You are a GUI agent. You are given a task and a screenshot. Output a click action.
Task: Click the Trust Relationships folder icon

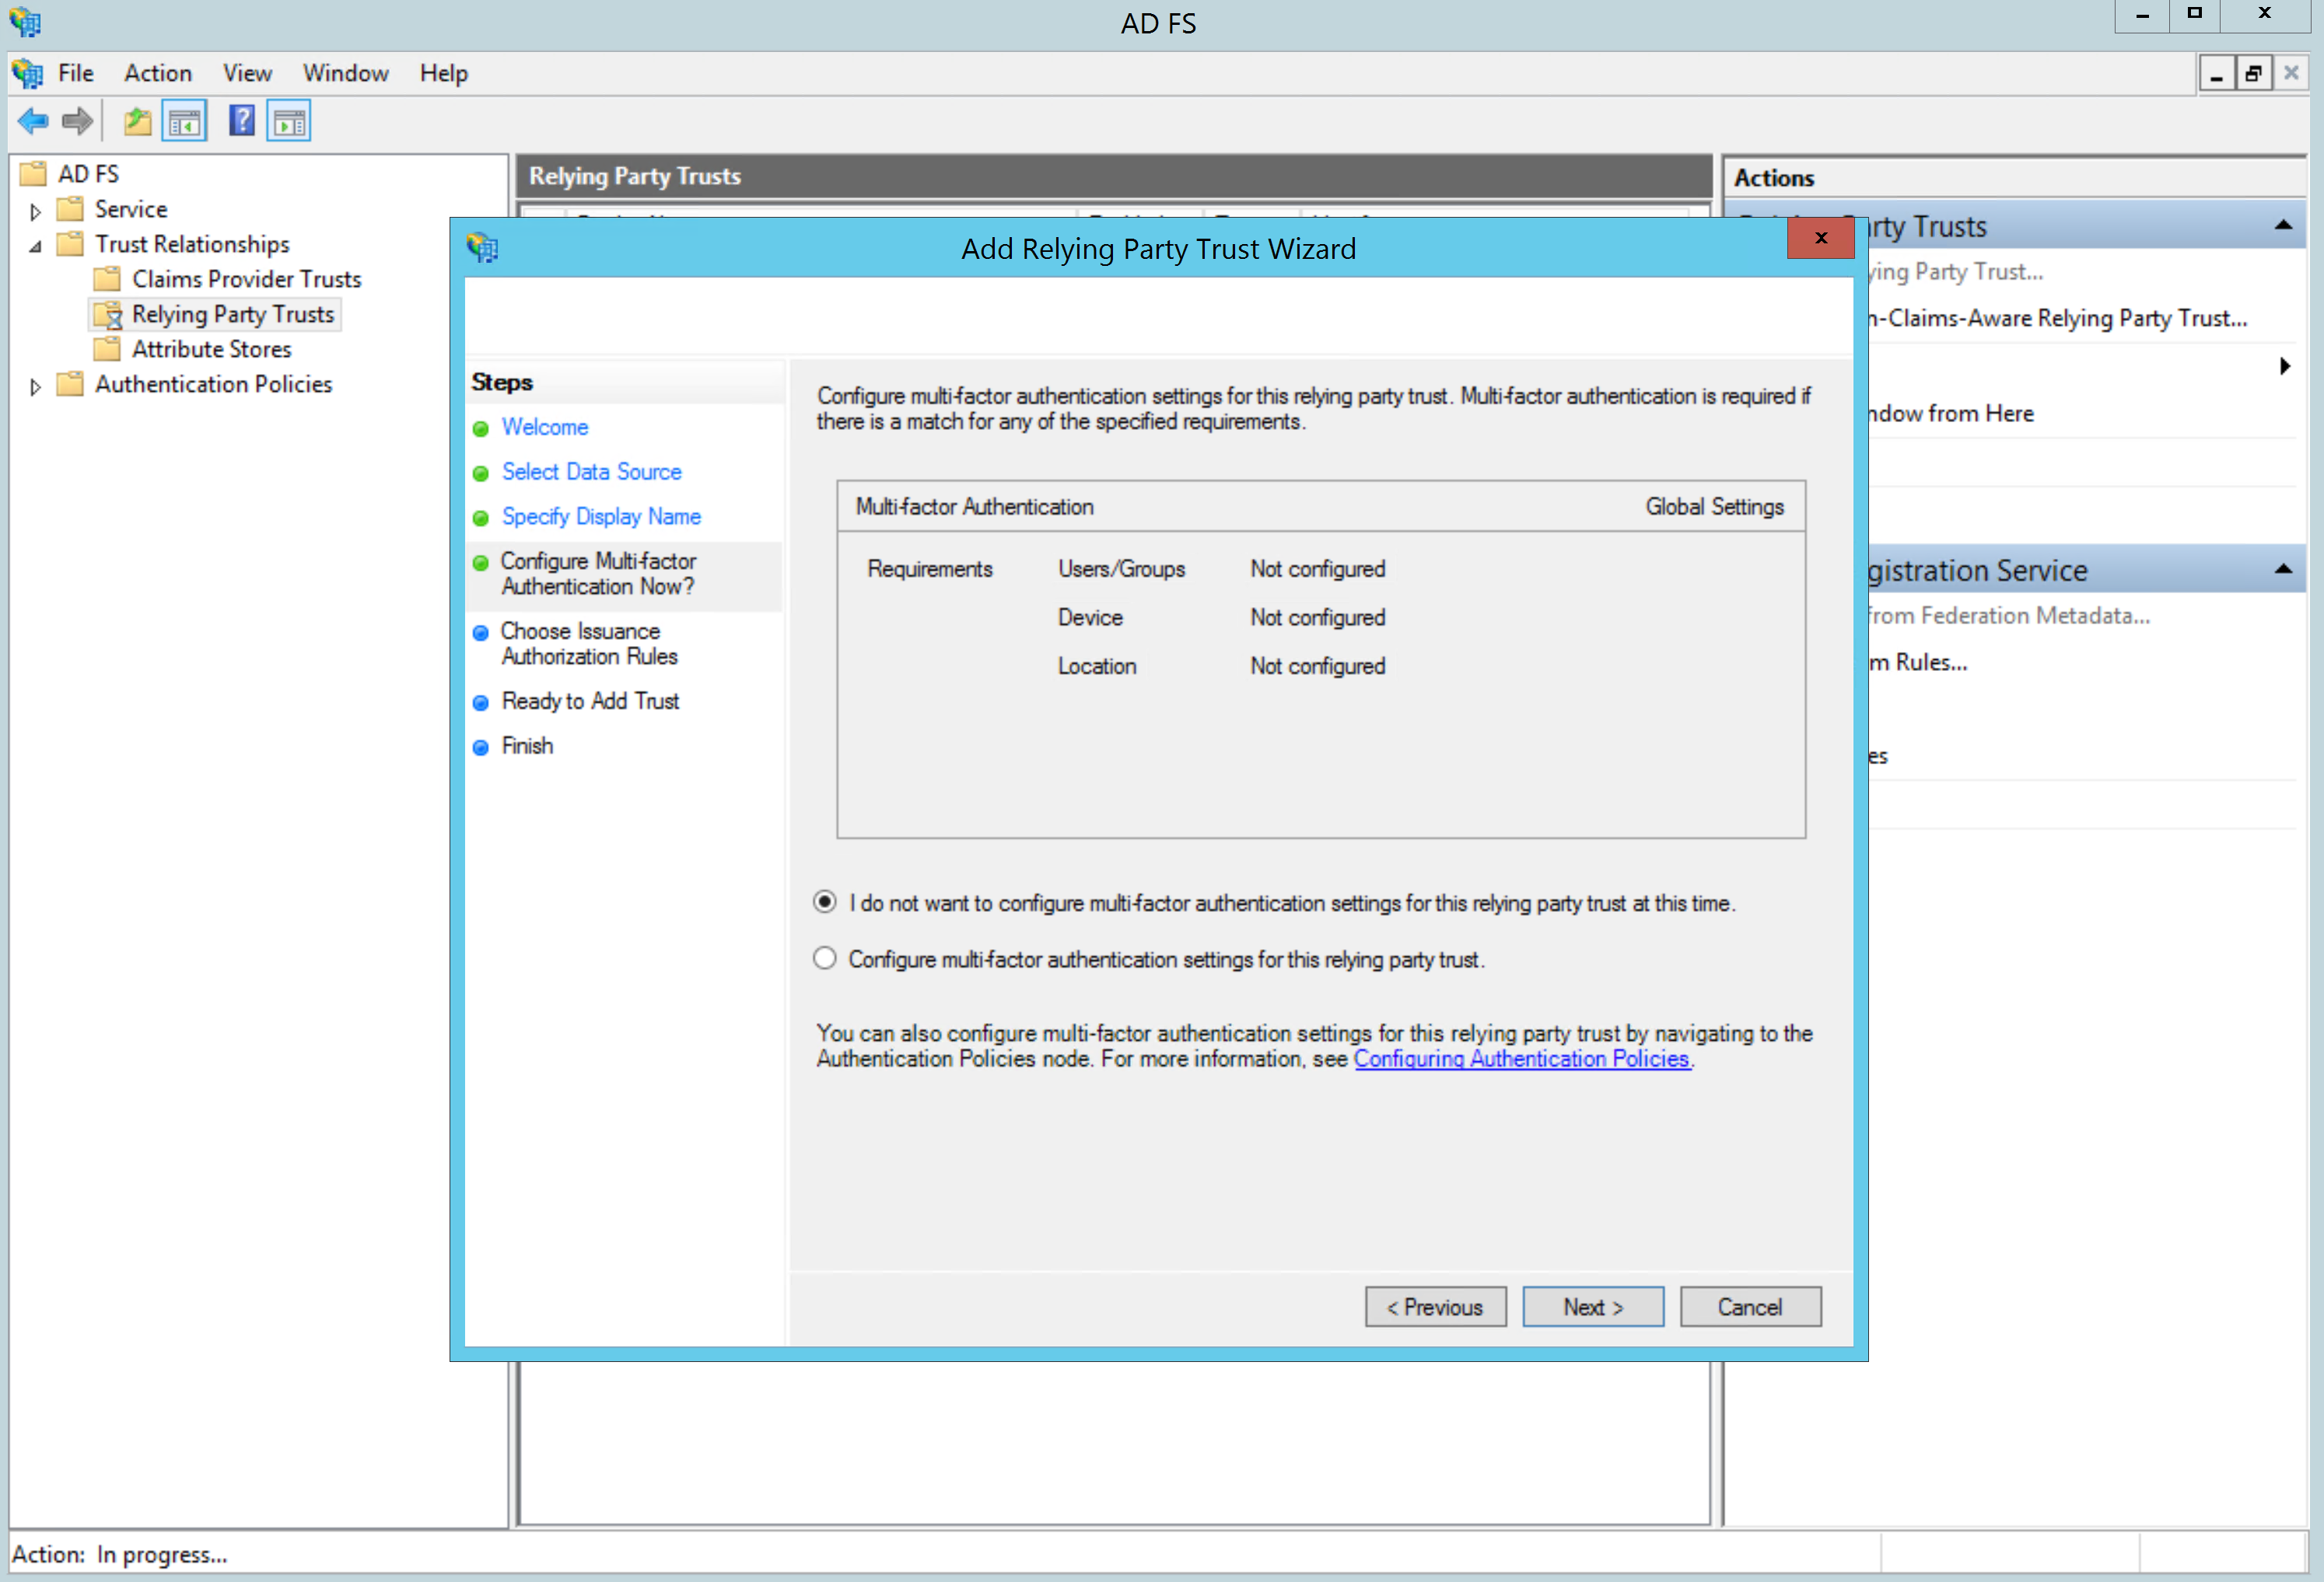pos(70,244)
